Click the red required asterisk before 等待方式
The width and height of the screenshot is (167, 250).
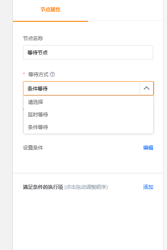(x=24, y=74)
